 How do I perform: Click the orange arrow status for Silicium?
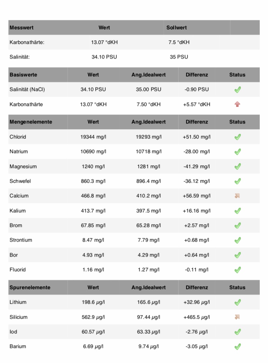pos(237,317)
